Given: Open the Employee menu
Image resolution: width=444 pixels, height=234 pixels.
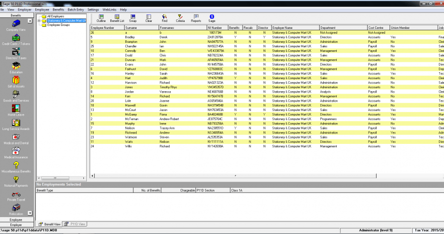Looking at the screenshot, I should 42,9.
